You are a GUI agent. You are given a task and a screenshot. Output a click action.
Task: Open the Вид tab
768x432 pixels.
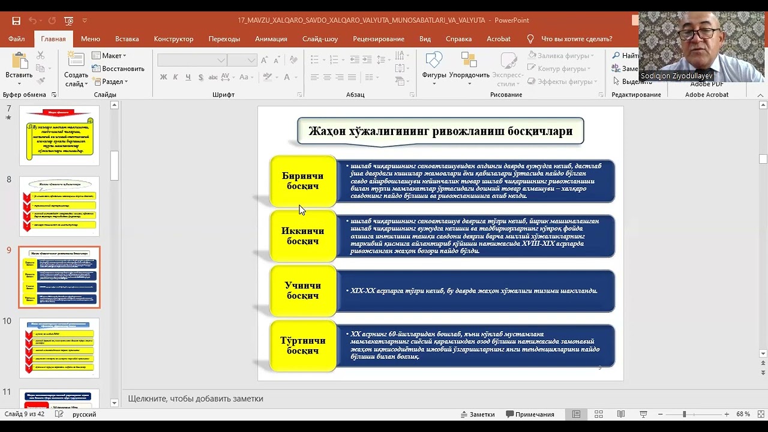tap(425, 39)
